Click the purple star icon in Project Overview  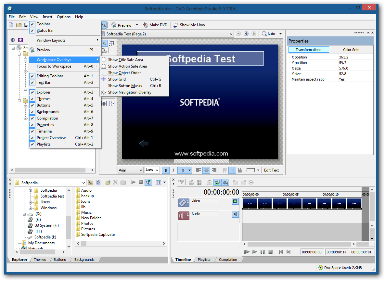(20, 40)
